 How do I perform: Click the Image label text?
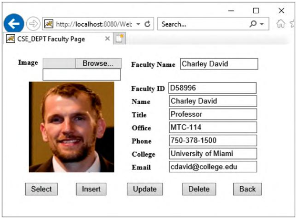pos(28,63)
